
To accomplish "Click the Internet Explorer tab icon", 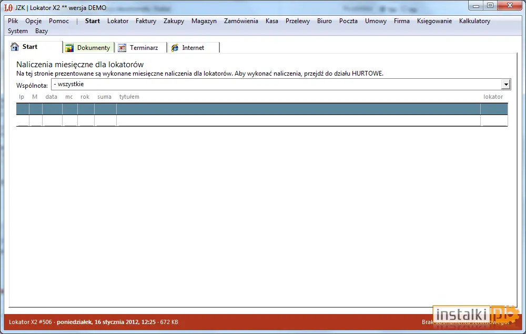I will pyautogui.click(x=175, y=48).
